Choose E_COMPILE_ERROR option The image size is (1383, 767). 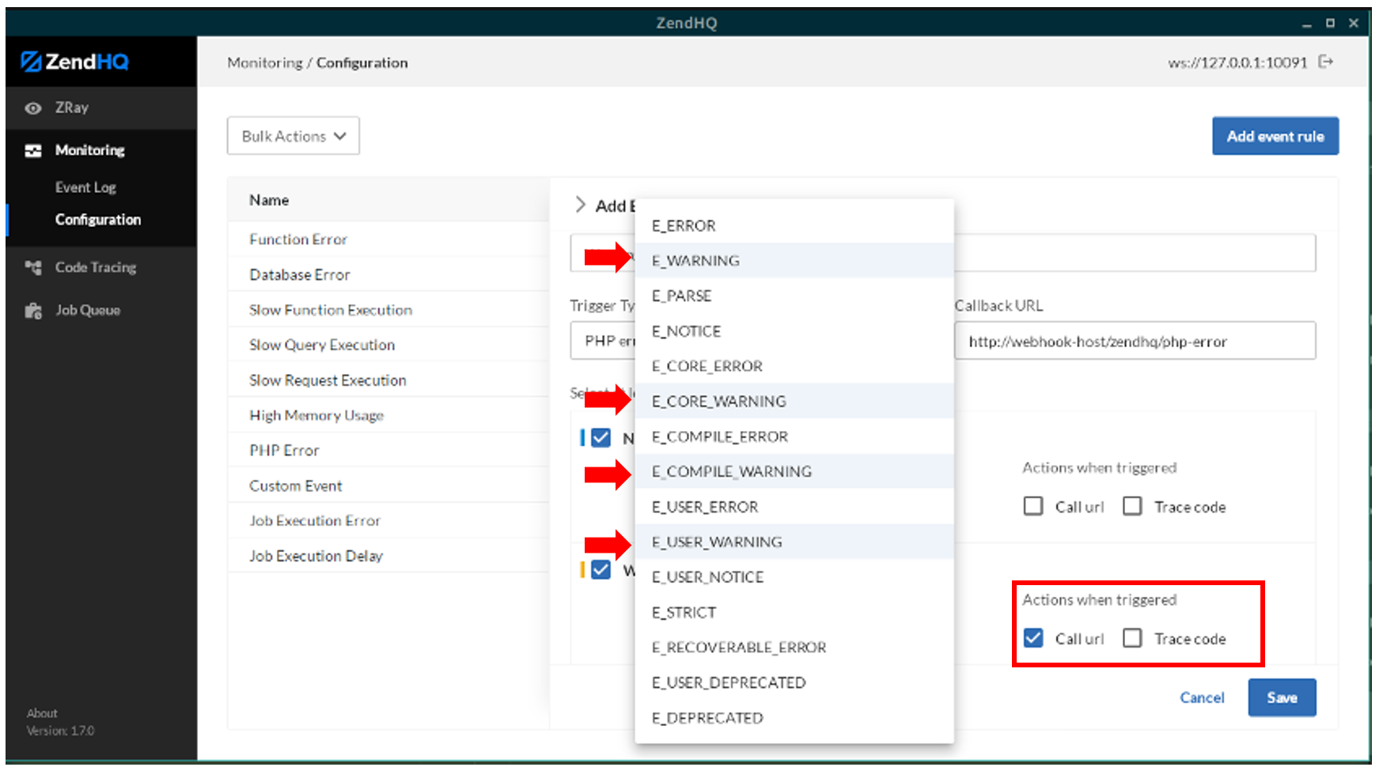pyautogui.click(x=794, y=436)
